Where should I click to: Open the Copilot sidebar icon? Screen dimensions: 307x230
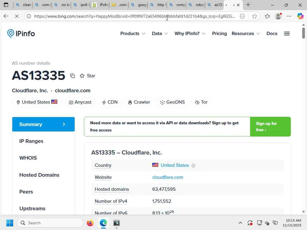pyautogui.click(x=300, y=16)
